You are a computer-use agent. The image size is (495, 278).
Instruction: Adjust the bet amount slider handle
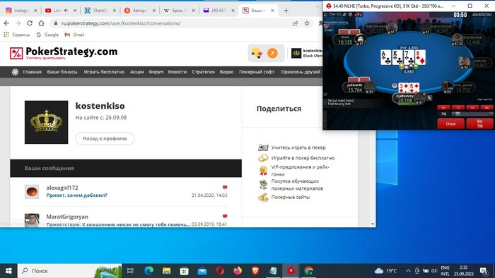[458, 114]
